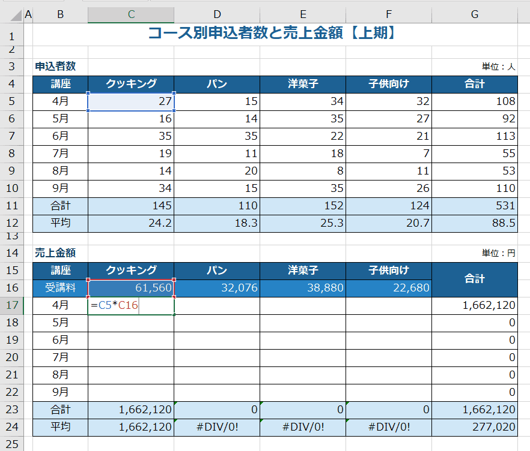Select the average total cell 277,020

click(x=475, y=428)
